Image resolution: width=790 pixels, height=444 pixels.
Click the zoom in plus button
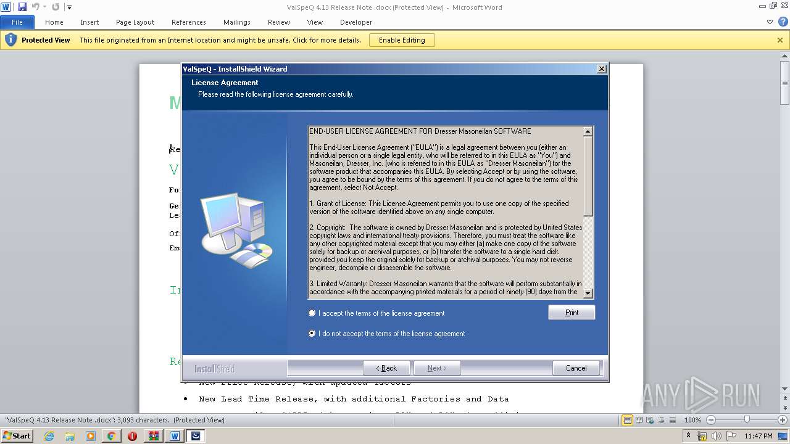(783, 420)
